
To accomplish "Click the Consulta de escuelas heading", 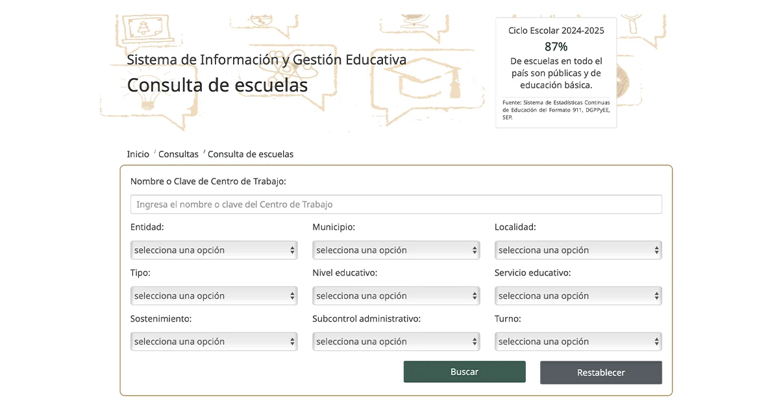I will pyautogui.click(x=217, y=85).
